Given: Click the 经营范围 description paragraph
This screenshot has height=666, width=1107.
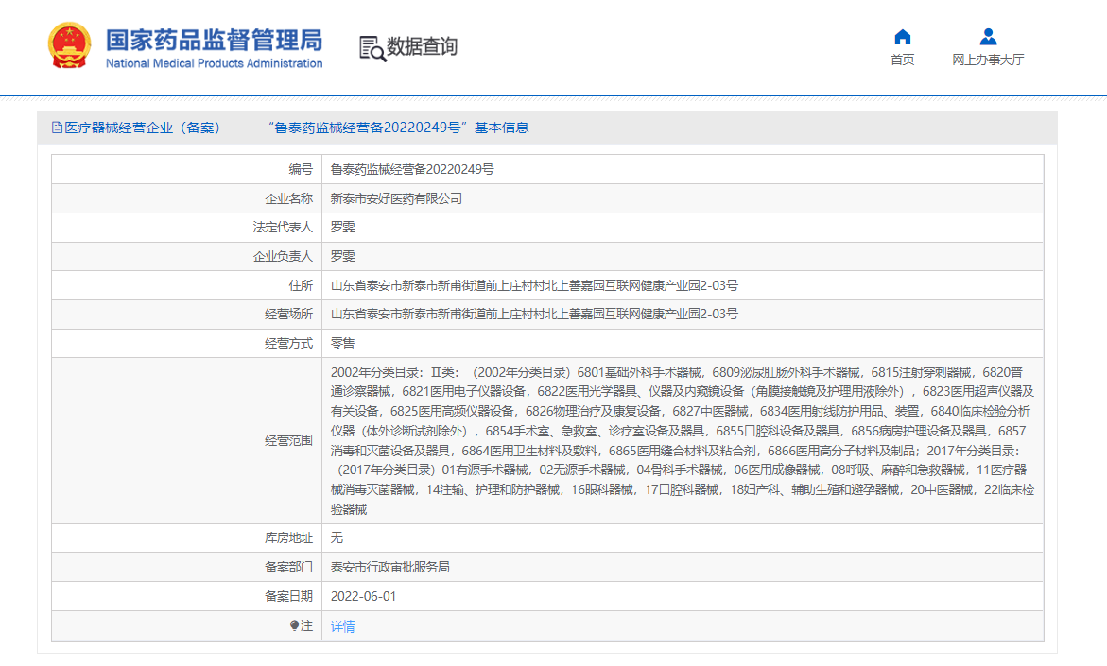Looking at the screenshot, I should pyautogui.click(x=682, y=441).
